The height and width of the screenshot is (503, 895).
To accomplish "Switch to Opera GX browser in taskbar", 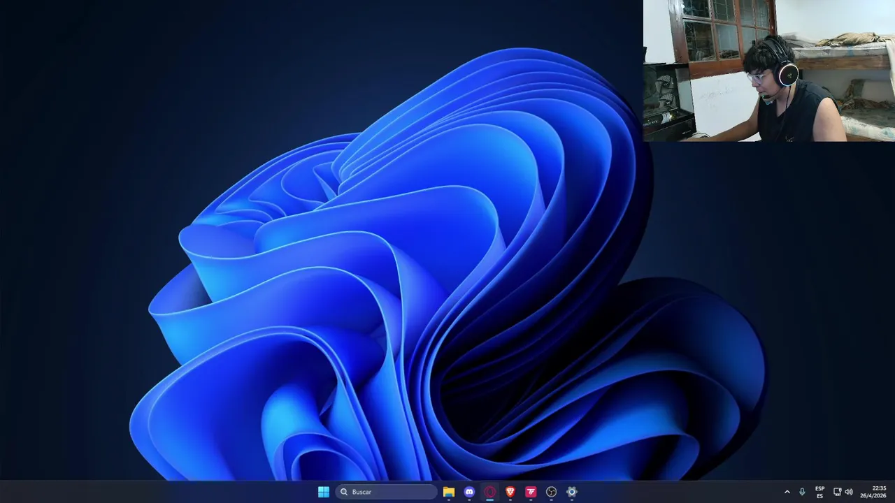I will coord(489,492).
